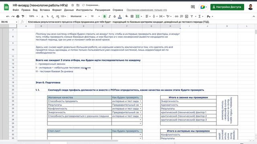Select column K header
Image resolution: width=257 pixels, height=144 pixels.
point(227,26)
